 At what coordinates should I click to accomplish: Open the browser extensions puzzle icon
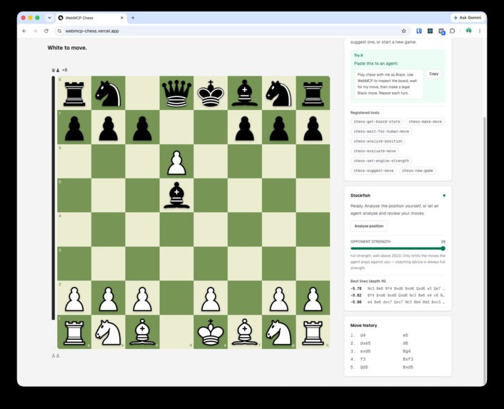coord(453,31)
